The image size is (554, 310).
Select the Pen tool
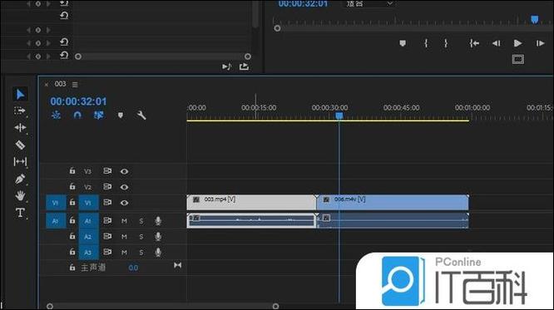(x=20, y=179)
